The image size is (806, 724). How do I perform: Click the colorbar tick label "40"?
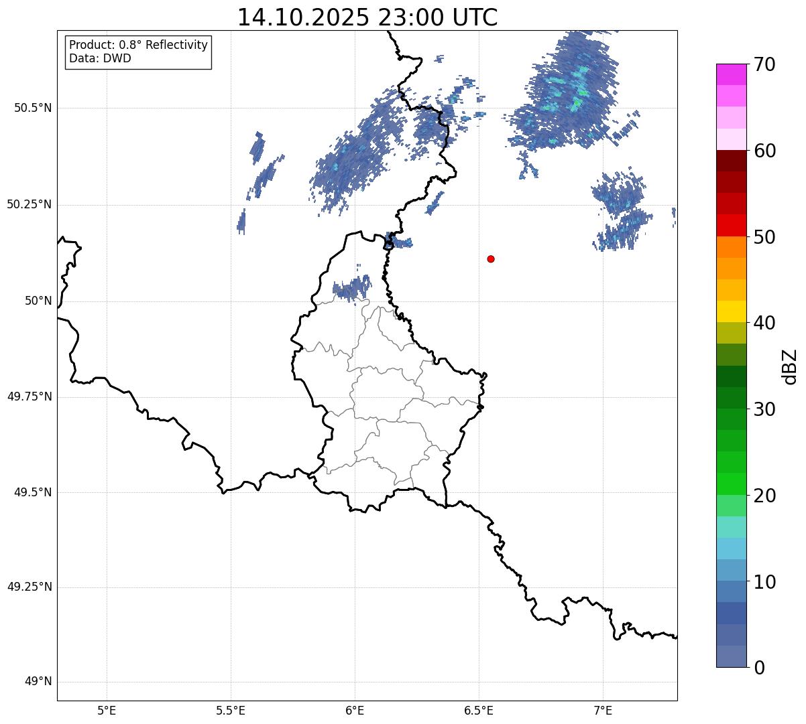[x=764, y=323]
